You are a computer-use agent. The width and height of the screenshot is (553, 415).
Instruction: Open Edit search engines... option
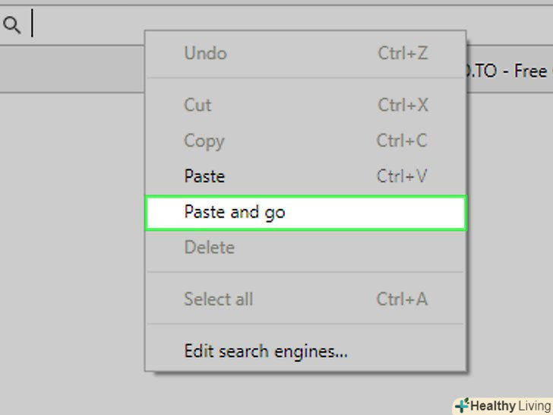tap(266, 351)
